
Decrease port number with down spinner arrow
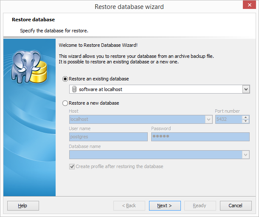pyautogui.click(x=245, y=121)
